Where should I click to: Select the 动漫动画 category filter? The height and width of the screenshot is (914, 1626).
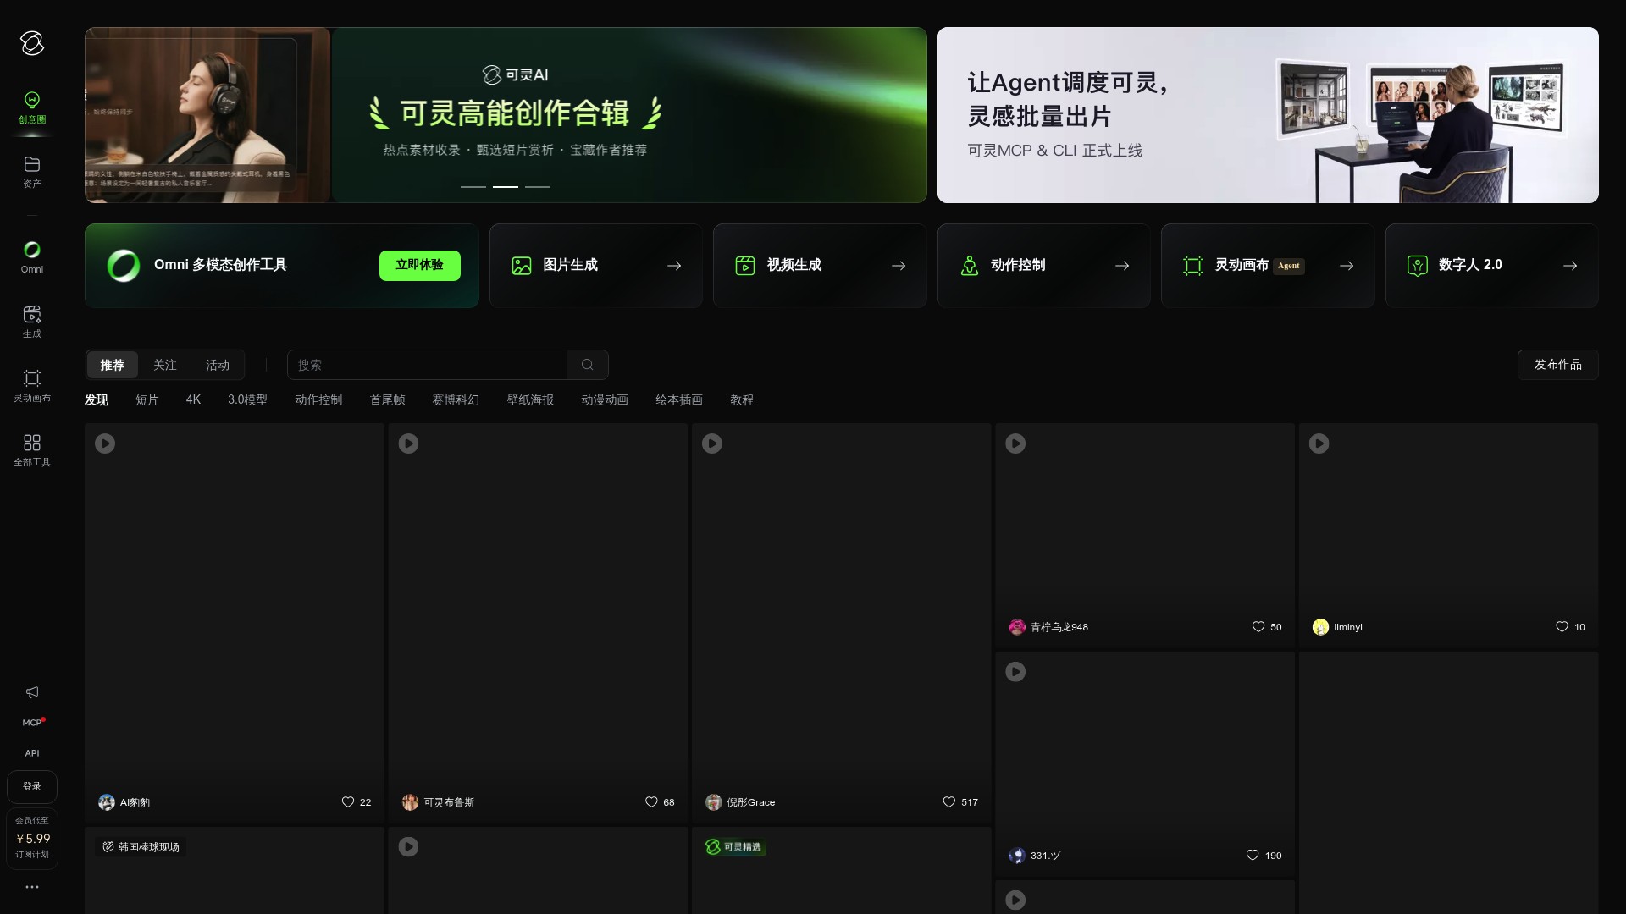(605, 400)
